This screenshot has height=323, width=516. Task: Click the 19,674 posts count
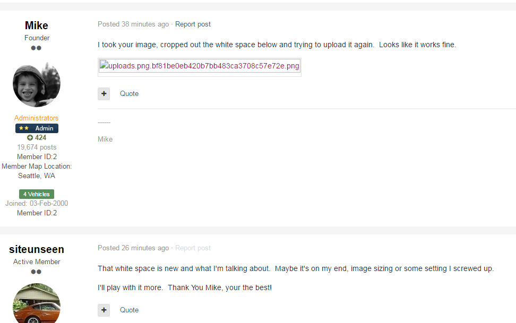(37, 147)
